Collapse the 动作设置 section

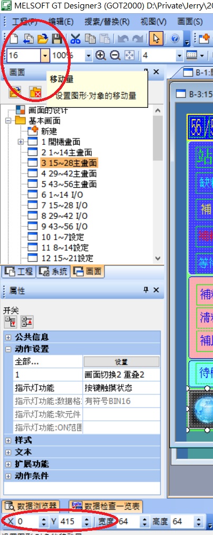click(8, 349)
